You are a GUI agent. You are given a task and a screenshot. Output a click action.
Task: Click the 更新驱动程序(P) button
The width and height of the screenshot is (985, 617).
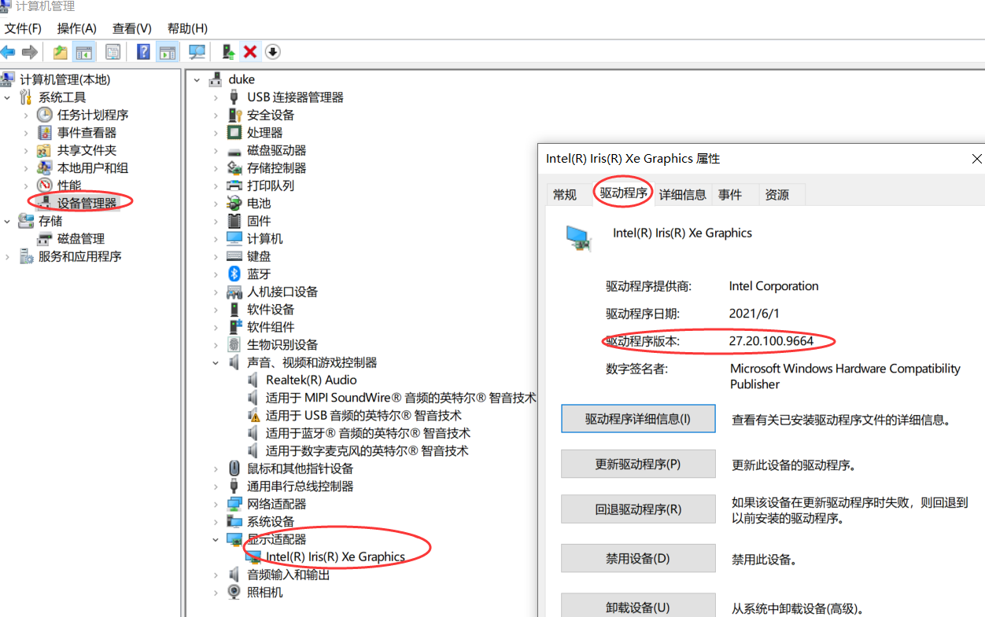tap(638, 465)
